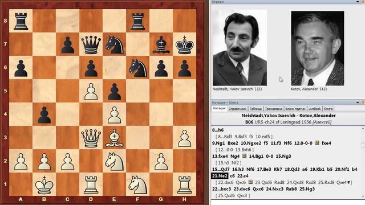365x205 pixels.
Task: Select the white rook on d1
Action: click(x=91, y=184)
